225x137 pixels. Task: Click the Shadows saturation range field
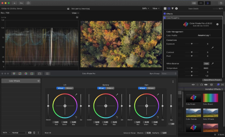coord(148,133)
